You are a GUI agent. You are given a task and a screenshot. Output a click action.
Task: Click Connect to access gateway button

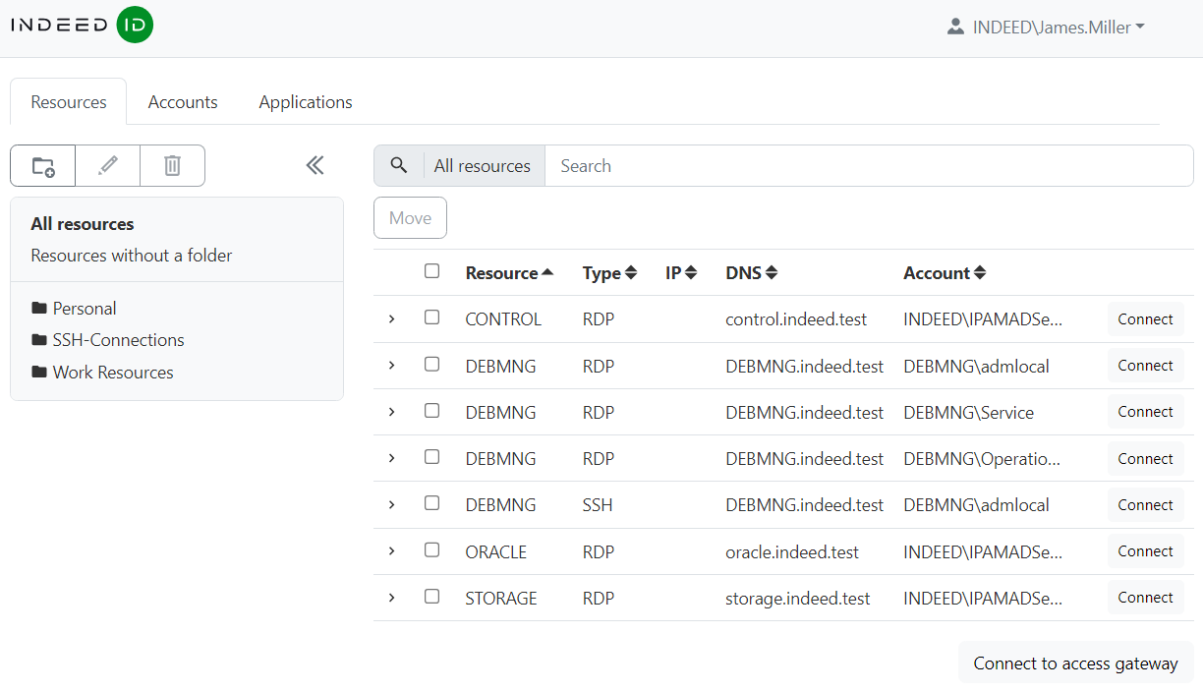point(1075,663)
